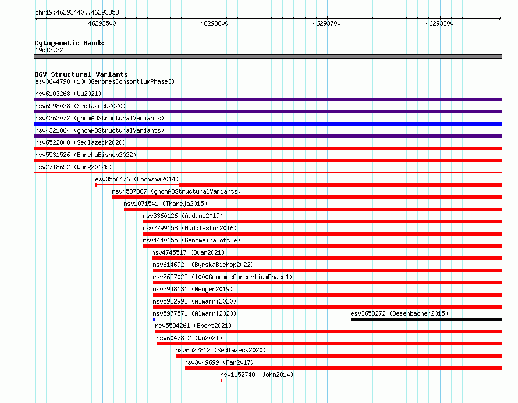Select nsv4745517 (Quan2021) label

click(188, 252)
